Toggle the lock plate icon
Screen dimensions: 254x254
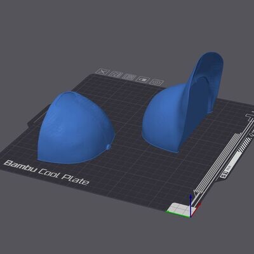[x=143, y=79]
